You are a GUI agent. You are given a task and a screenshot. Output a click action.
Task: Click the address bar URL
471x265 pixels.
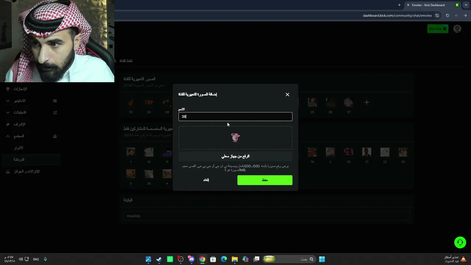tap(397, 15)
